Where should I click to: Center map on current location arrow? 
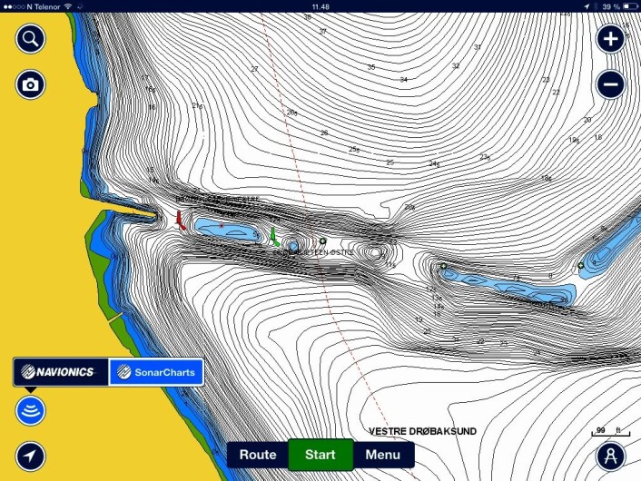coord(30,456)
